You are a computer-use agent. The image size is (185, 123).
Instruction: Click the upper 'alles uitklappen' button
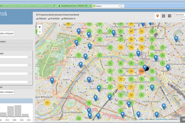pyautogui.click(x=7, y=34)
